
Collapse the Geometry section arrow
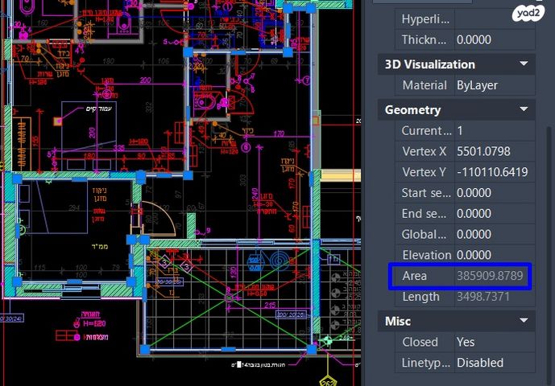(x=524, y=109)
